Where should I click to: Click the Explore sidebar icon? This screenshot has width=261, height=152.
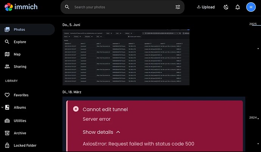[x=7, y=42]
